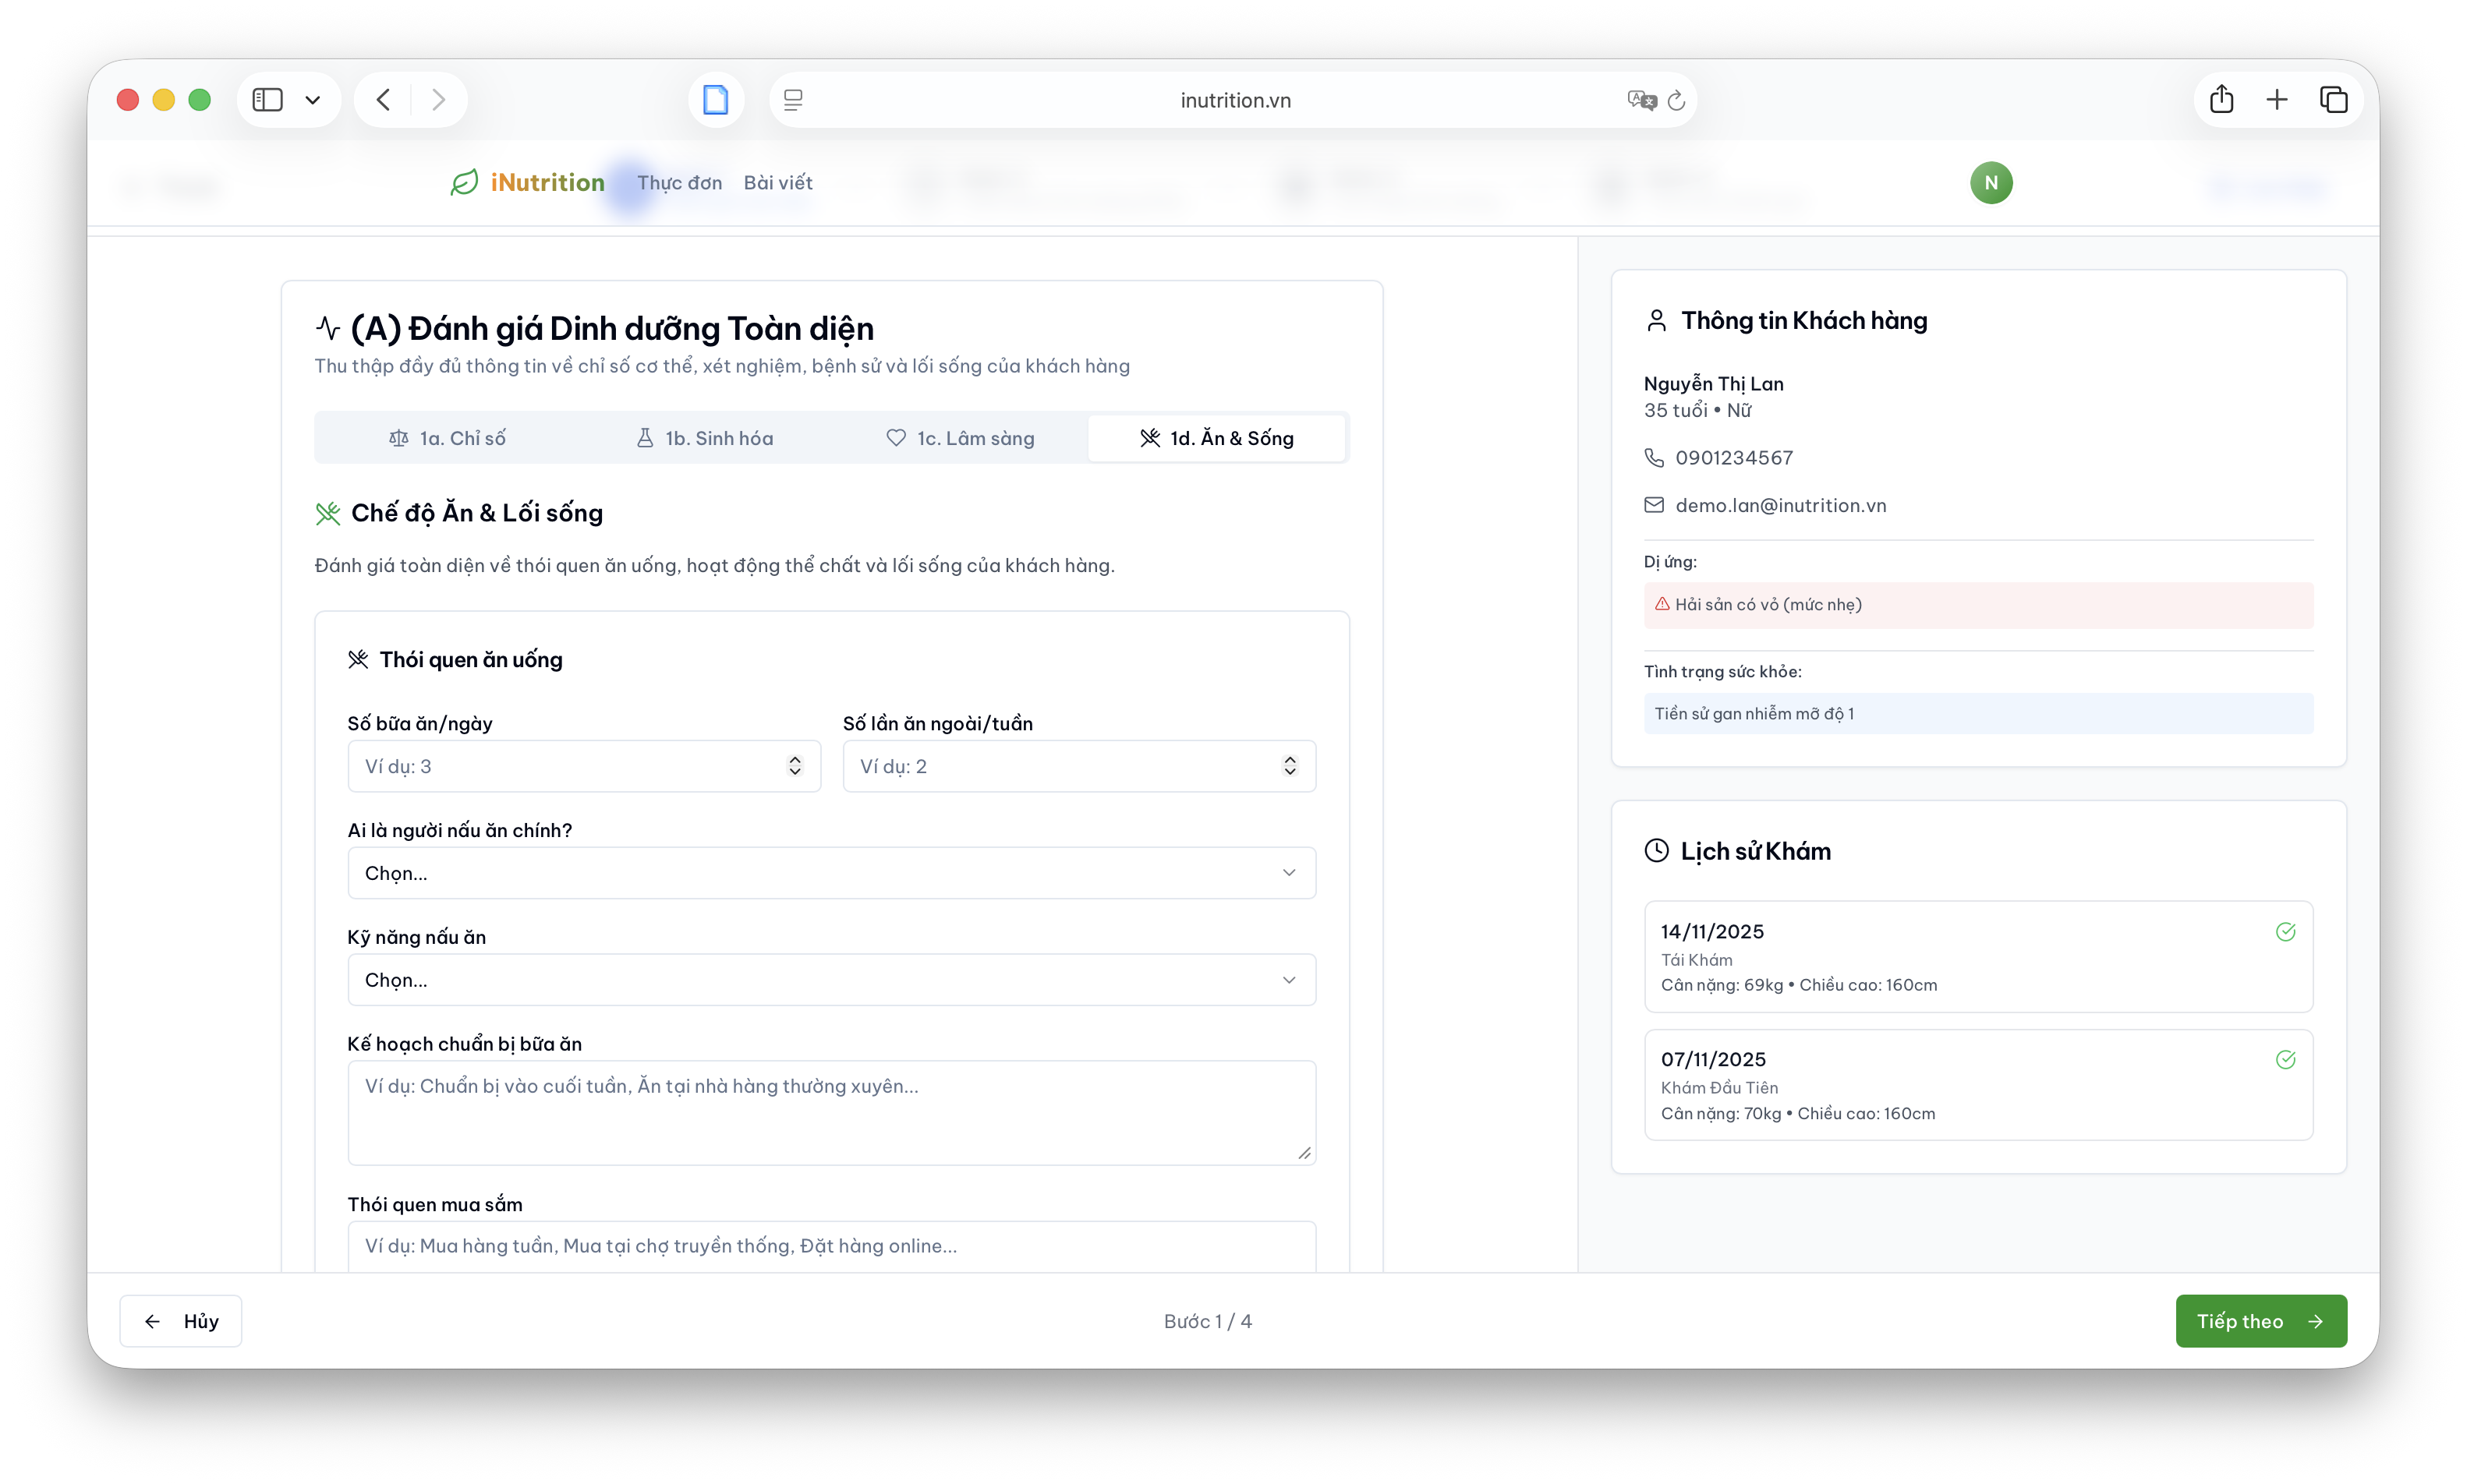Expand sidebar options chevron in Safari toolbar
The image size is (2467, 1484).
tap(313, 100)
